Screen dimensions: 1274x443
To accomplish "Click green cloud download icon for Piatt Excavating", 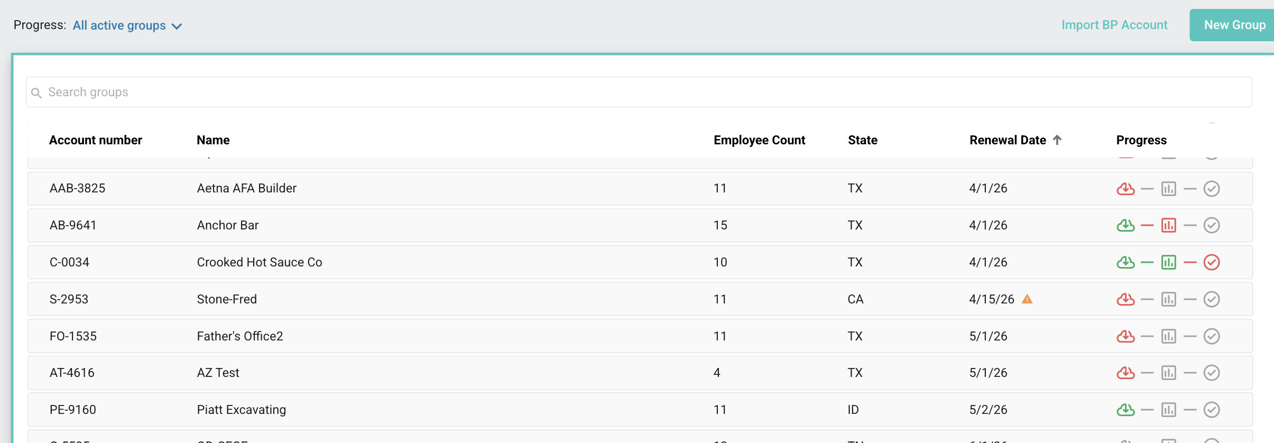I will click(x=1125, y=410).
